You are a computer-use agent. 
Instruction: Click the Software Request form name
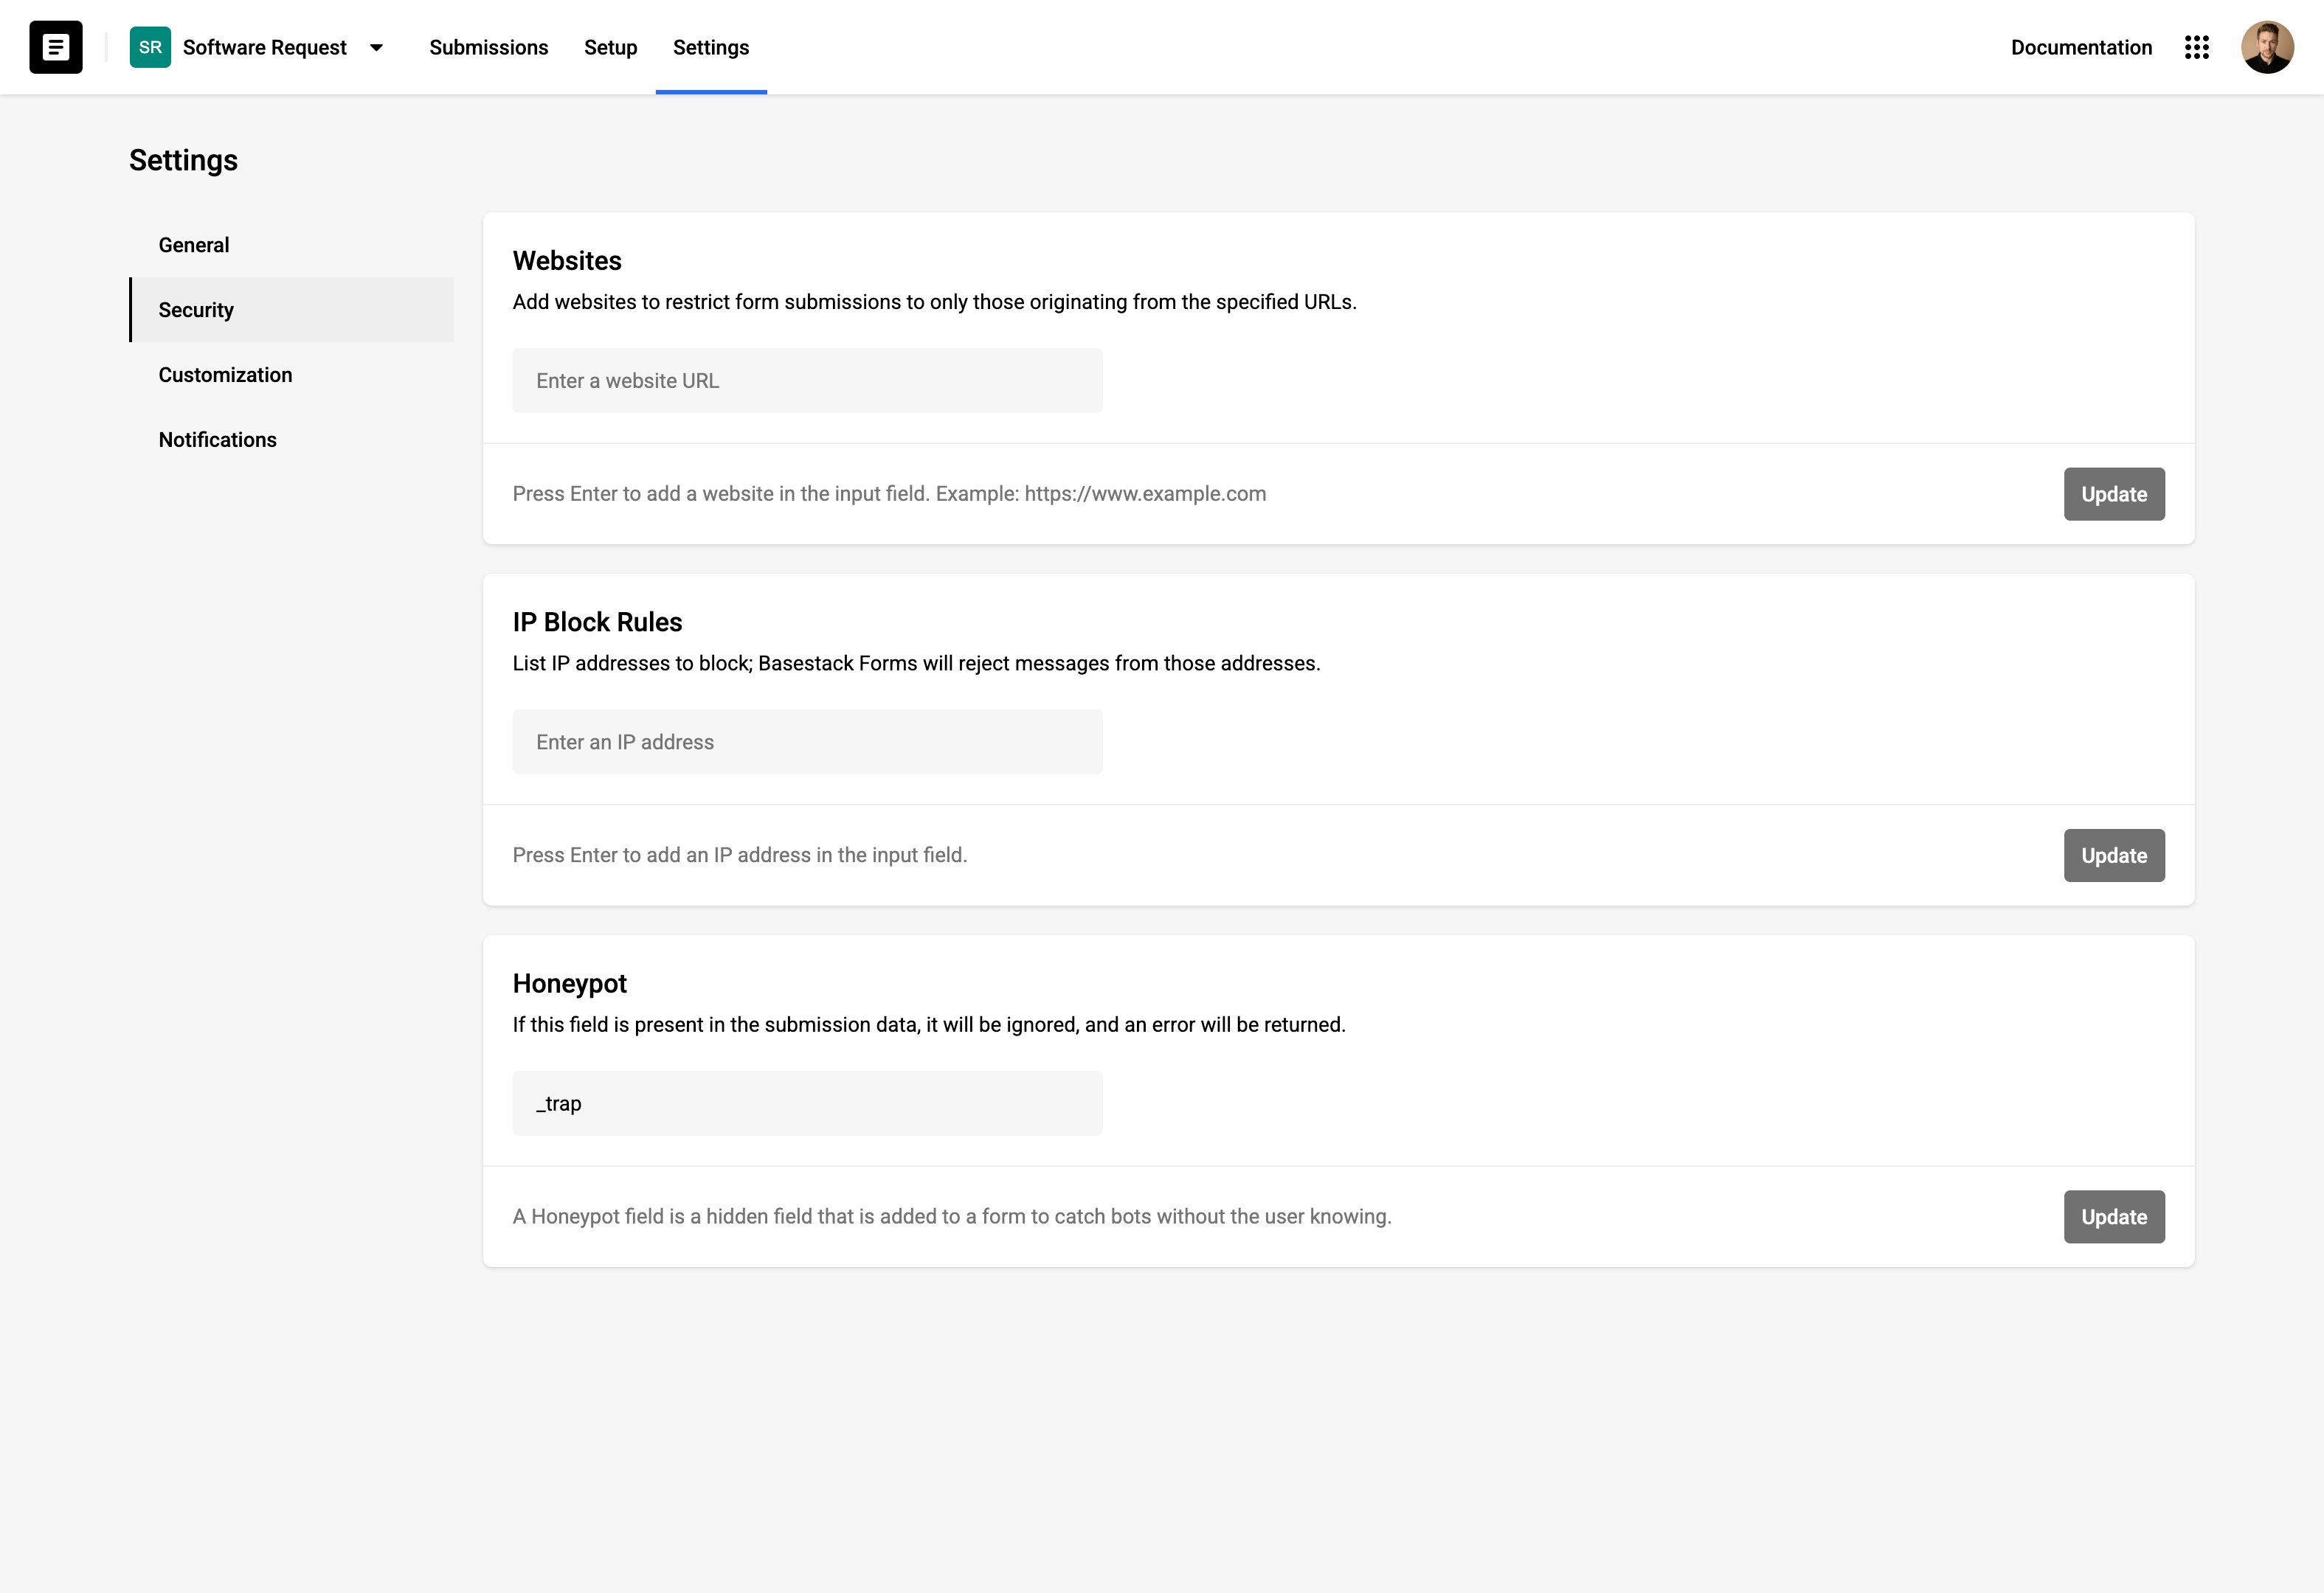click(265, 47)
